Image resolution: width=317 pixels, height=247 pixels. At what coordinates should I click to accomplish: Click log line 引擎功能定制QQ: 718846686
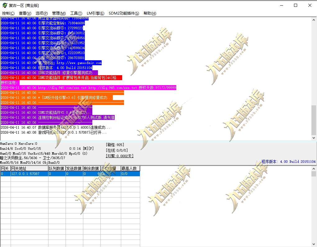[43, 23]
